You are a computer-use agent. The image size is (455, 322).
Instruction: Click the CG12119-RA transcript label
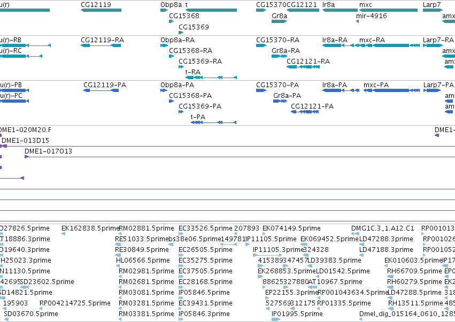(103, 40)
